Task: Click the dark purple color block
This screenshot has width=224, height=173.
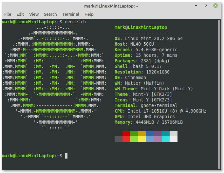Action: pos(158,133)
